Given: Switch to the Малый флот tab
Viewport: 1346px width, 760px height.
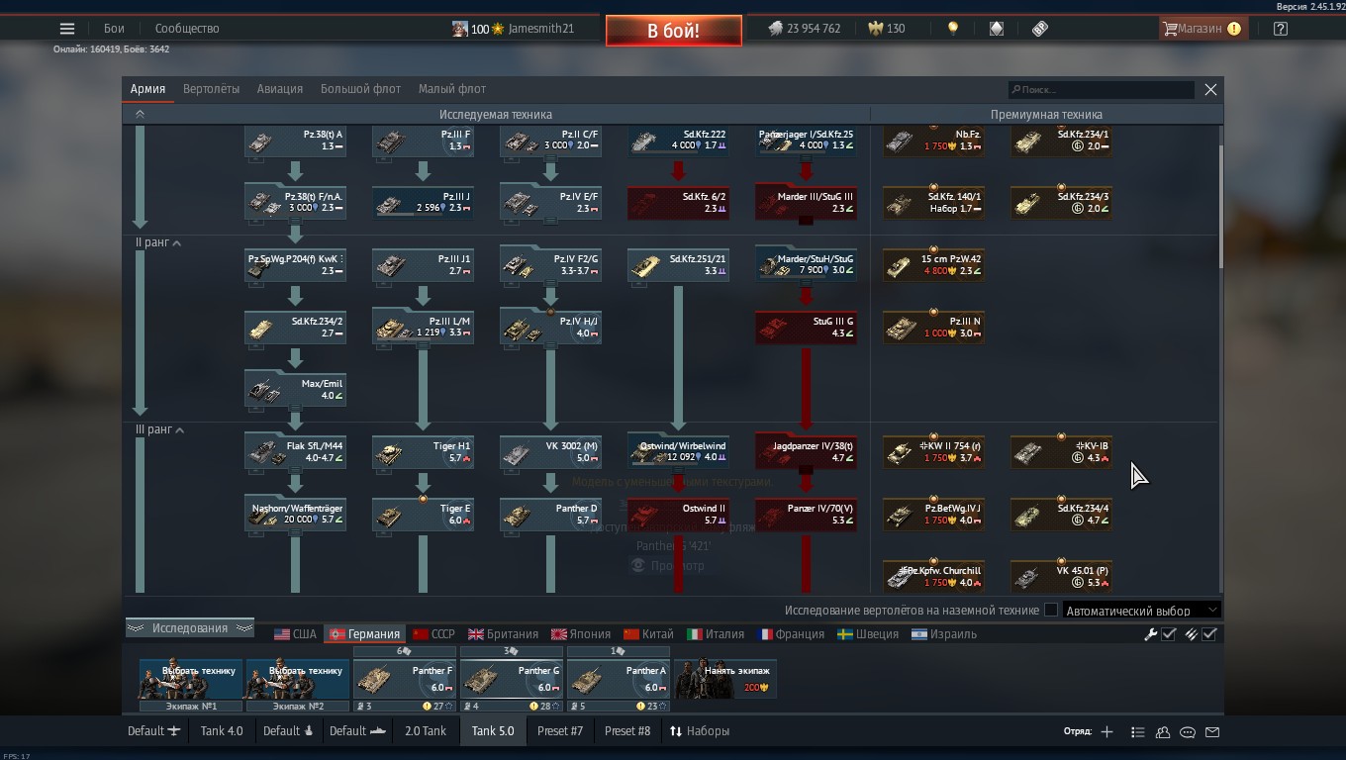Looking at the screenshot, I should [451, 89].
